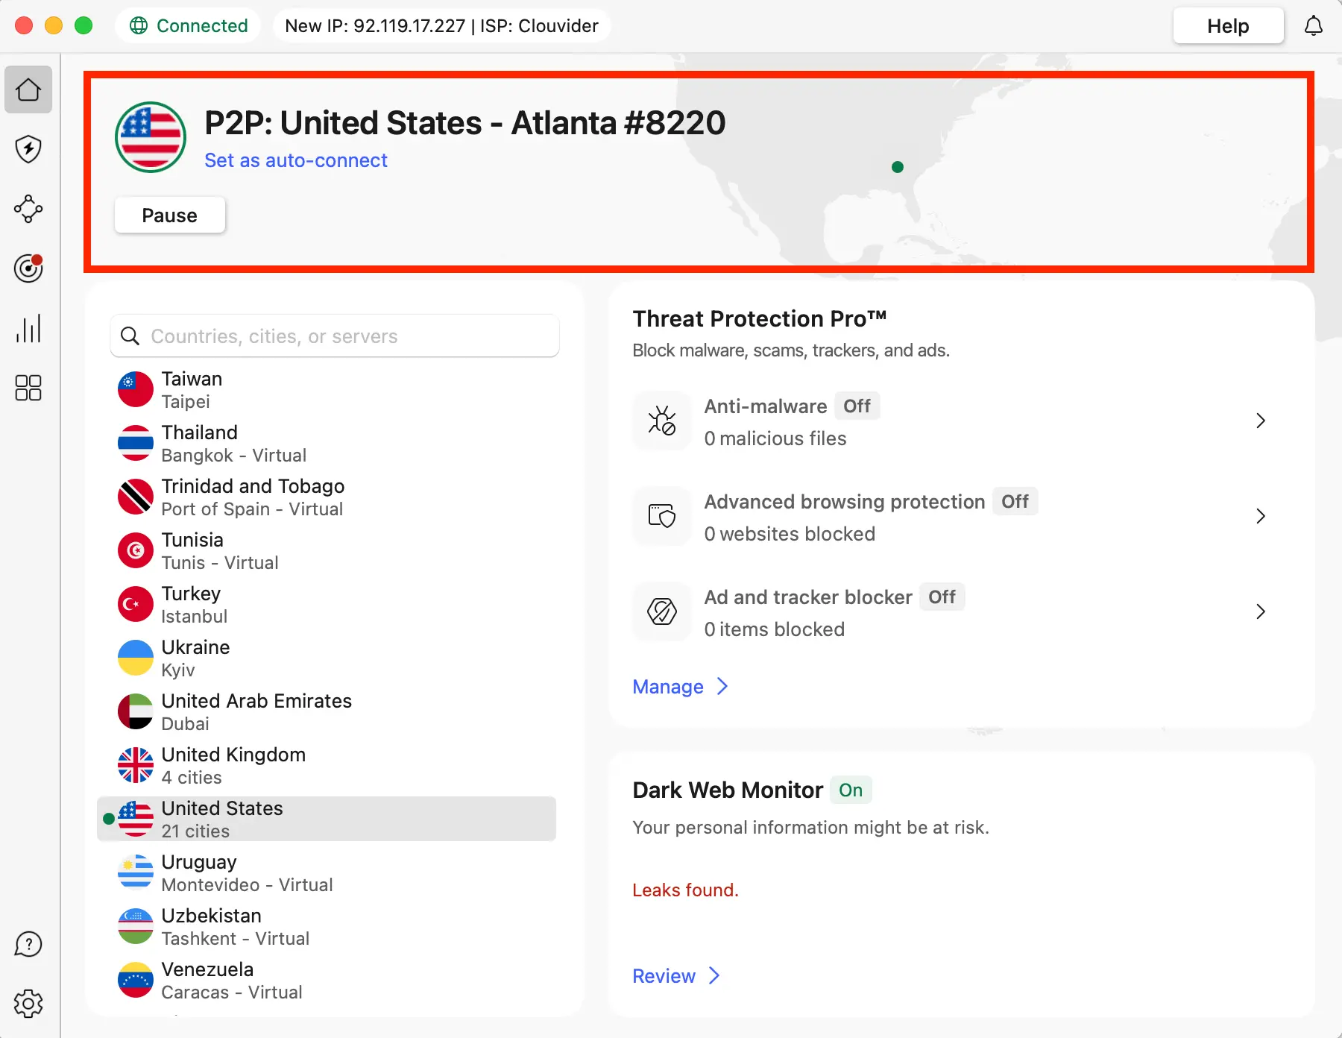Toggle the Ad and tracker blocker
Screen dimensions: 1342x1038
pyautogui.click(x=942, y=597)
